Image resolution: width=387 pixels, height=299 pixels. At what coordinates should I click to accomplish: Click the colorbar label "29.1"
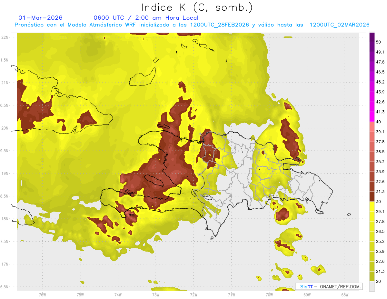tap(380, 212)
